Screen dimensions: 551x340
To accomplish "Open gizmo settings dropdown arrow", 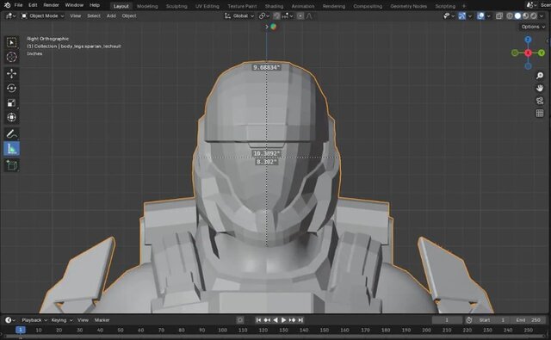I will (x=470, y=15).
